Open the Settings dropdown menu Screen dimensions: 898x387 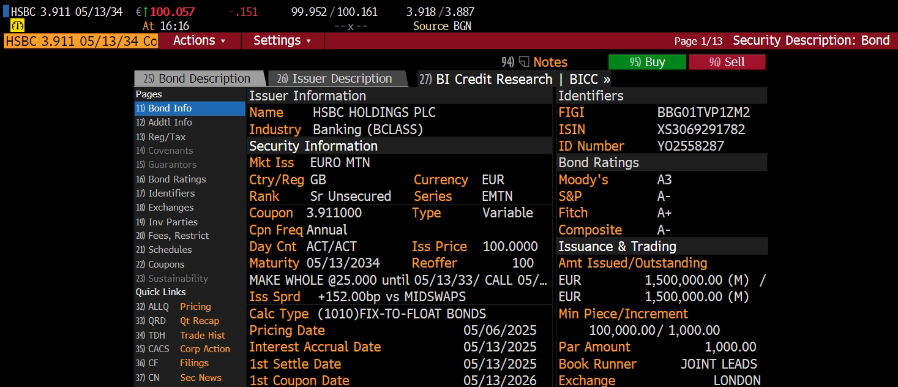pyautogui.click(x=283, y=40)
